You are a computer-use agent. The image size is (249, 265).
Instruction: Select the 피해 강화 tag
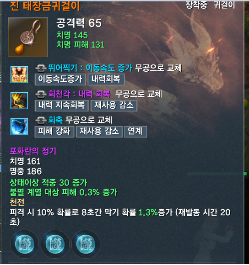[54, 132]
